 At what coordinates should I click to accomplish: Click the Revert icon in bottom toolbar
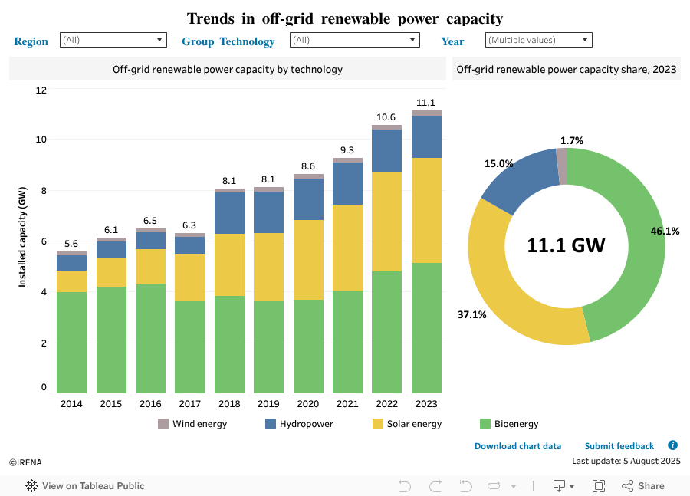[465, 486]
